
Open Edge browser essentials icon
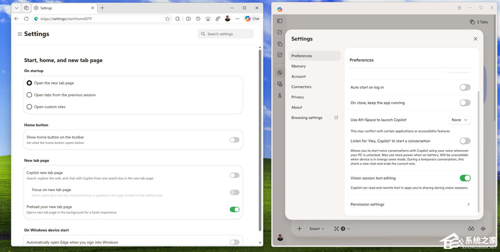coord(218,19)
